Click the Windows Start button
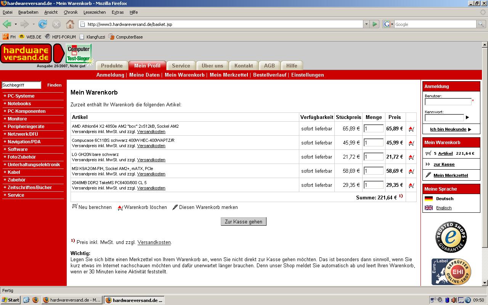The width and height of the screenshot is (488, 305). coord(11,300)
